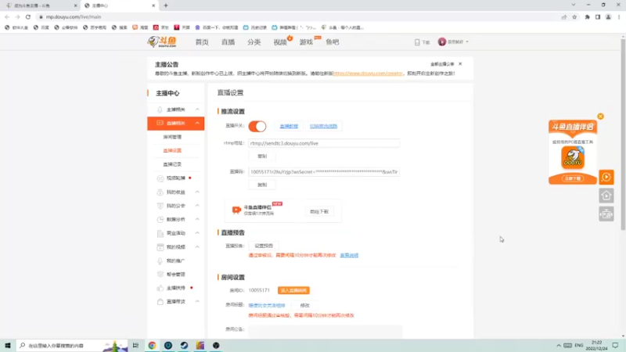This screenshot has width=626, height=352.
Task: Expand the 我的视频 section chevron
Action: pos(197,246)
